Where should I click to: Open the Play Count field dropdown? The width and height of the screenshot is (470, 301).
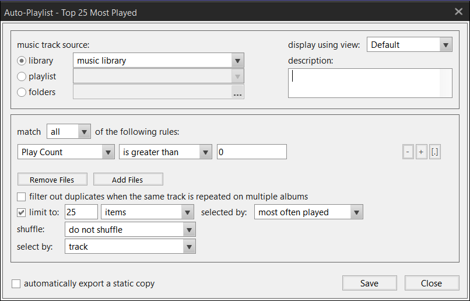(x=107, y=152)
